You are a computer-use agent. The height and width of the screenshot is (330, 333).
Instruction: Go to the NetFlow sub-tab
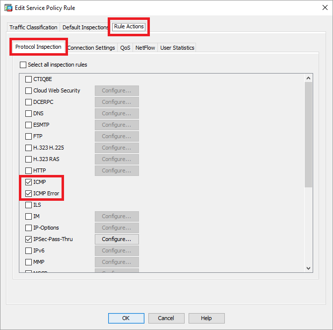[145, 48]
